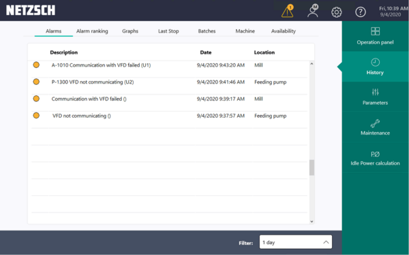Image resolution: width=409 pixels, height=255 pixels.
Task: Click the alarm list scroll-up arrow
Action: point(312,64)
